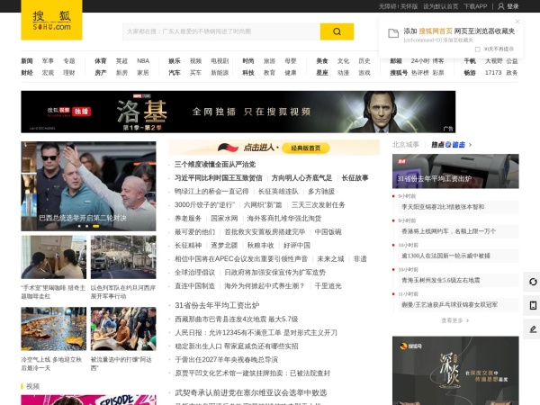Click 下载APP in the top bar
The width and height of the screenshot is (540, 405).
475,6
